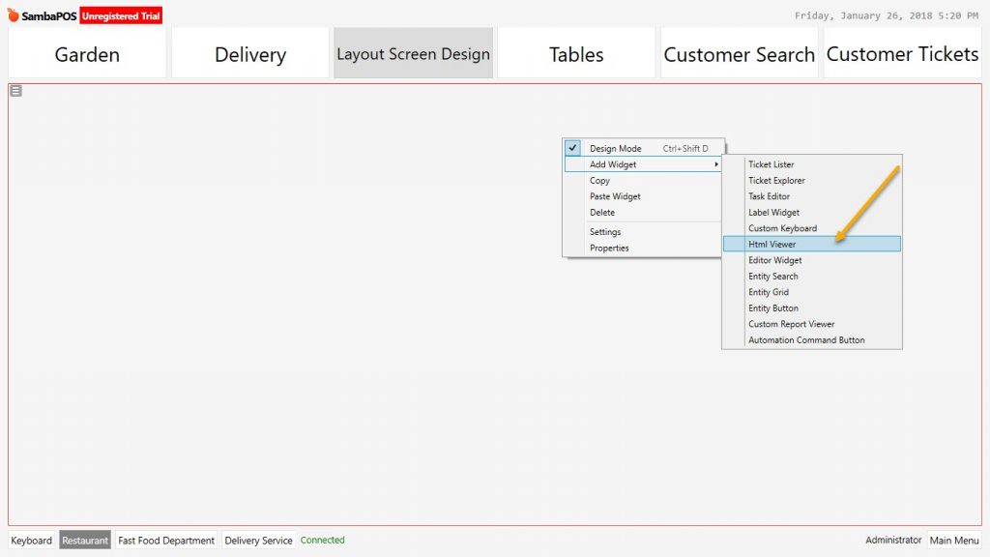Add a Custom Report Viewer widget

point(812,324)
